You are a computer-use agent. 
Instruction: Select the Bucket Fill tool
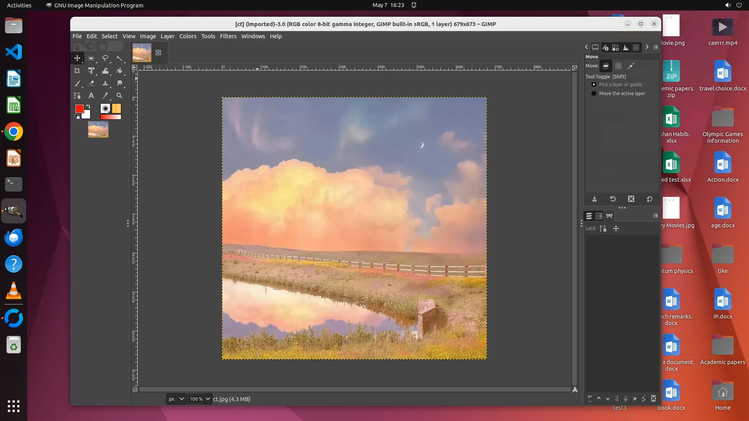tap(119, 71)
